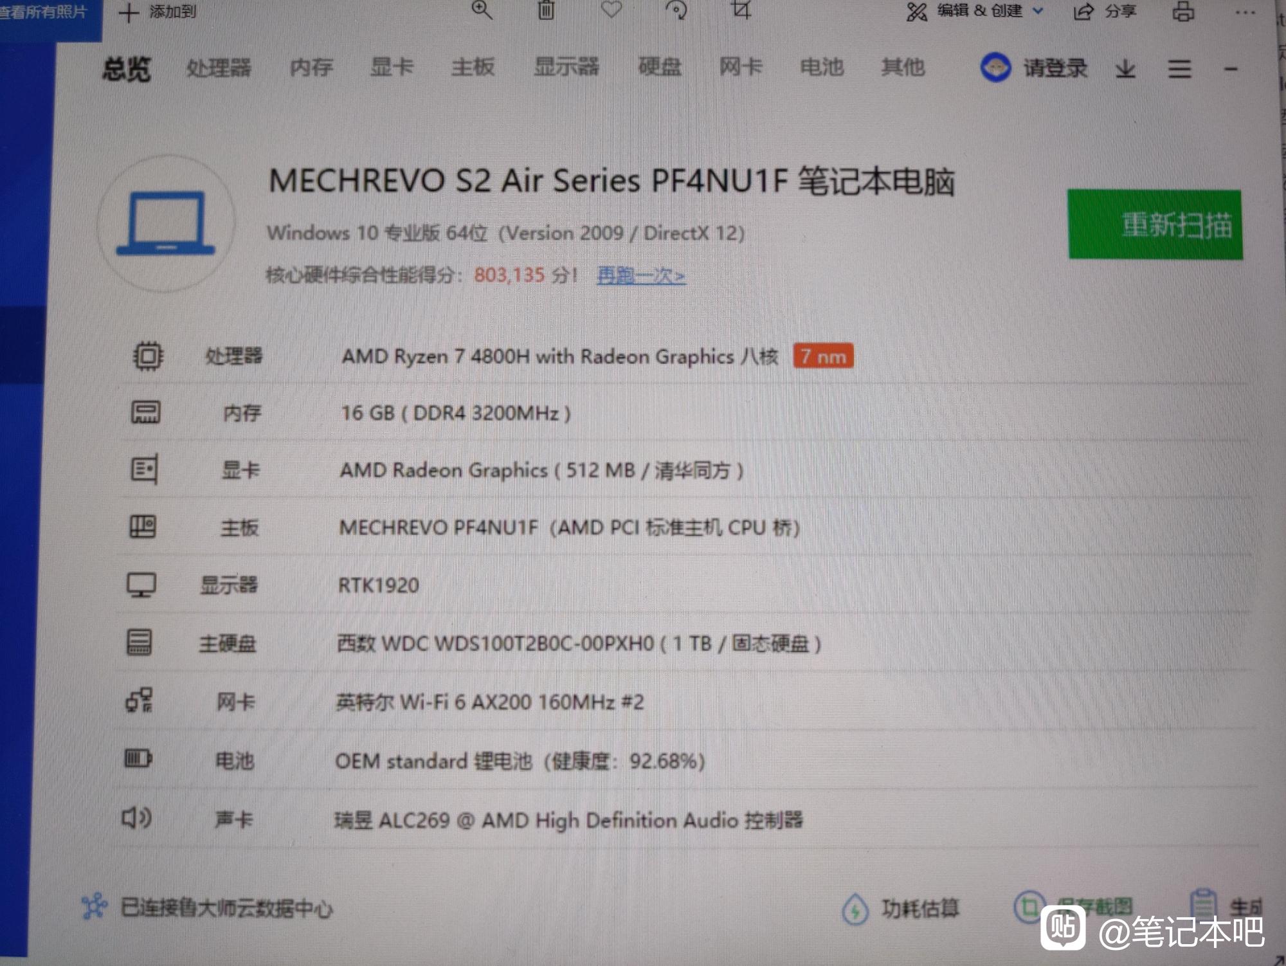This screenshot has height=966, width=1286.
Task: Open the hamburger menu icon
Action: [1179, 69]
